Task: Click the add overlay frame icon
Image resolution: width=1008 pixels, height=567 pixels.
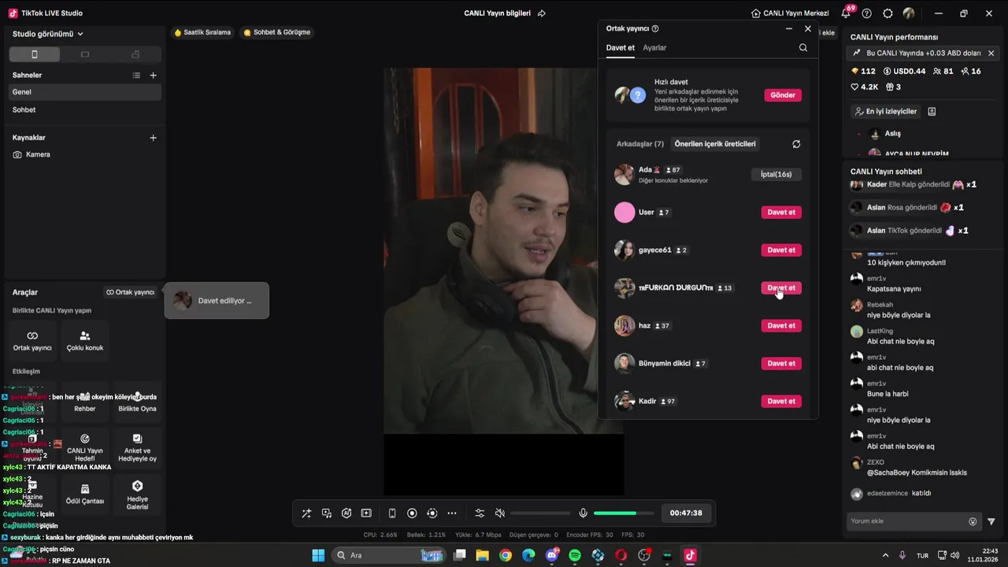Action: 366,513
